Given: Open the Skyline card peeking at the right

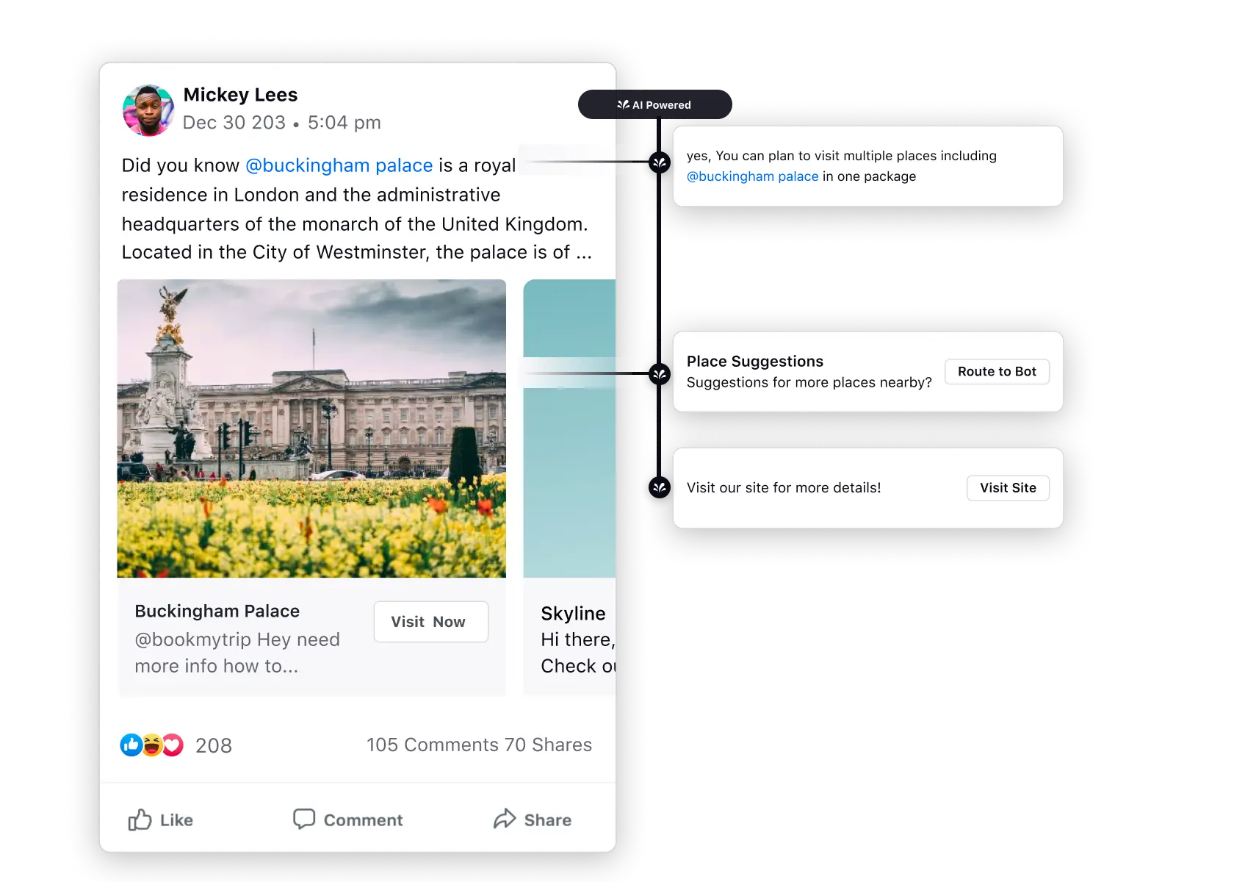Looking at the screenshot, I should point(573,613).
